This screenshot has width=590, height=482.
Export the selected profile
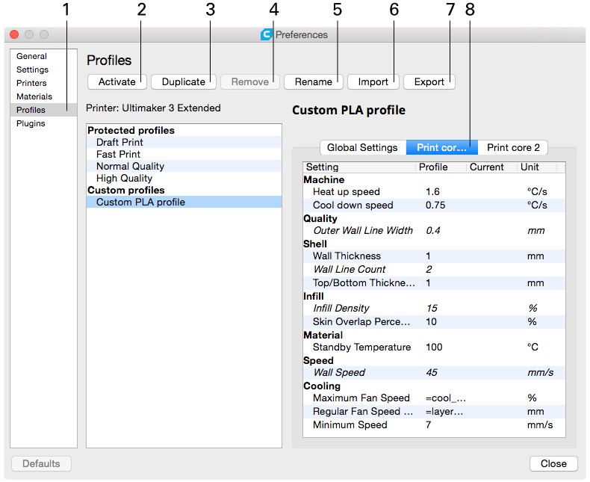[429, 81]
